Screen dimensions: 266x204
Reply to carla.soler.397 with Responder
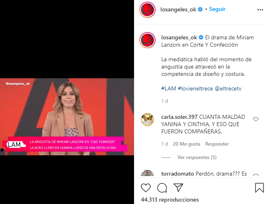pyautogui.click(x=217, y=144)
